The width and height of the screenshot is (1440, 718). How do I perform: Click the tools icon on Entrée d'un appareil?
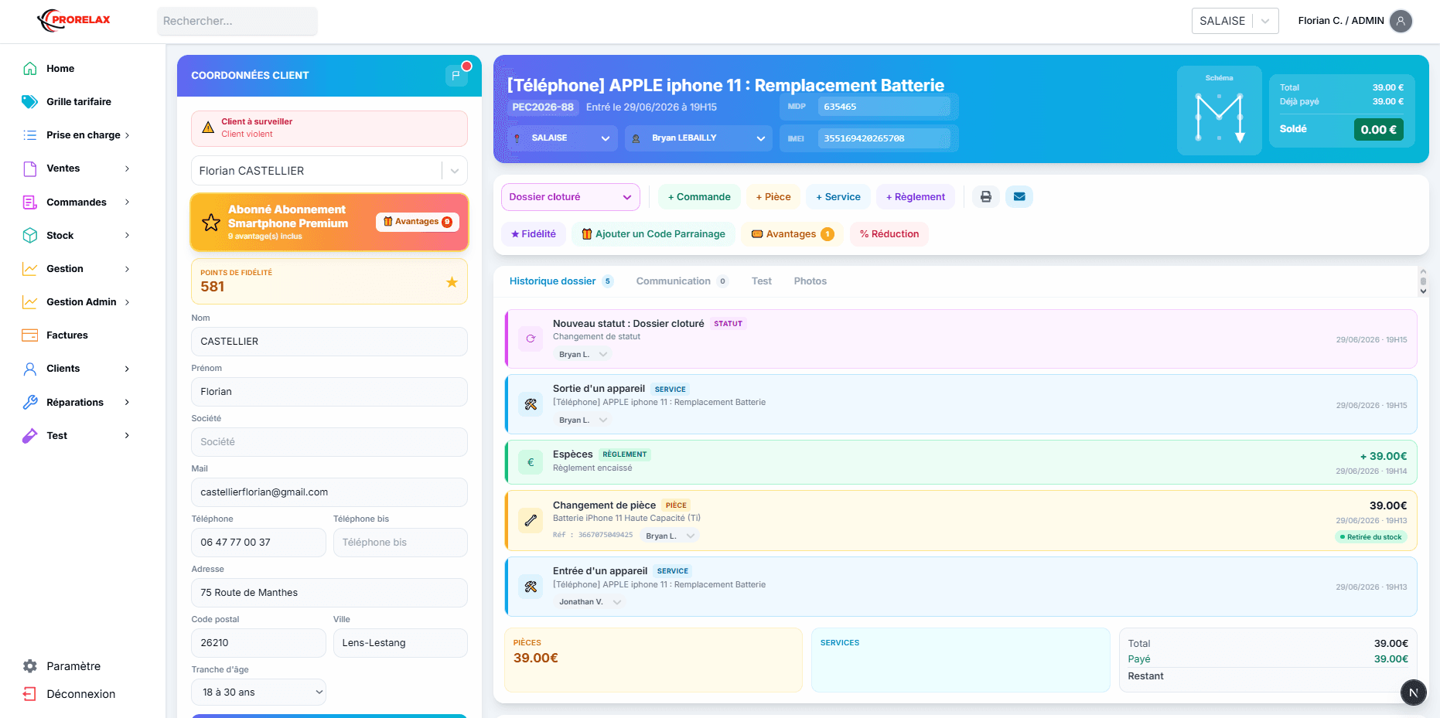click(x=531, y=587)
